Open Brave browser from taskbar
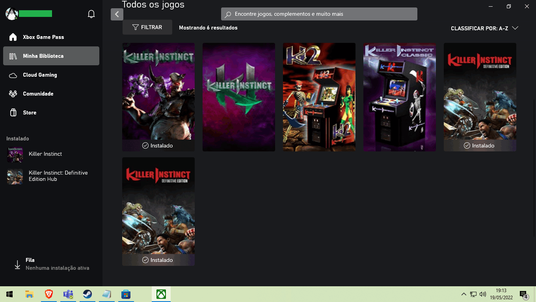The height and width of the screenshot is (302, 536). pos(48,294)
